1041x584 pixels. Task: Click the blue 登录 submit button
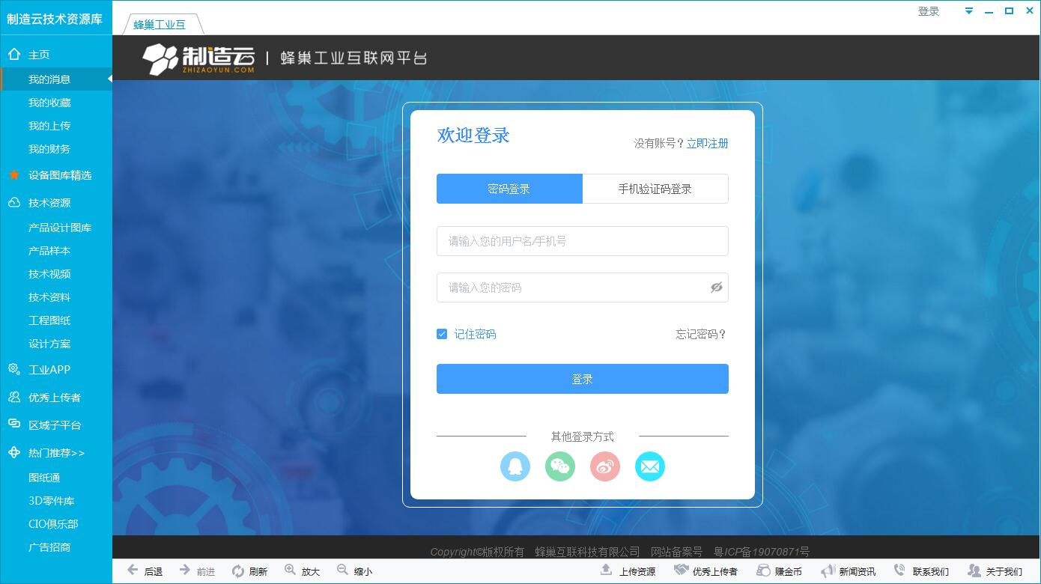(x=583, y=379)
